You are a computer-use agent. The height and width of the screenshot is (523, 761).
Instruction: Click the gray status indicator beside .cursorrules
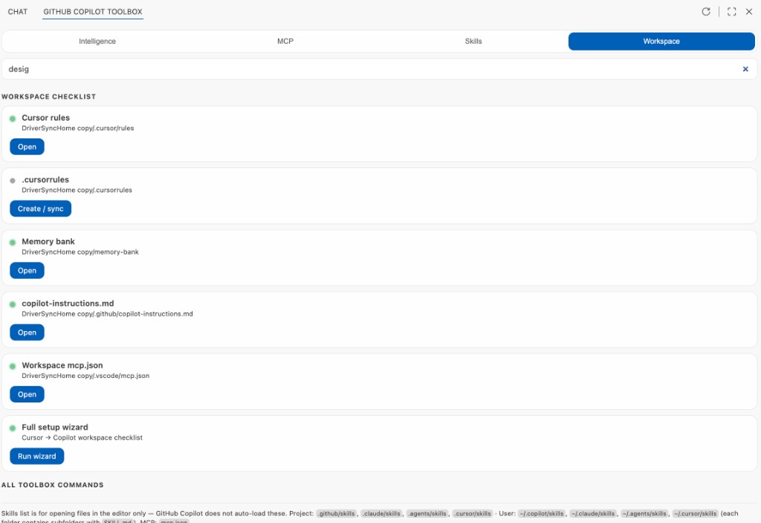[11, 179]
